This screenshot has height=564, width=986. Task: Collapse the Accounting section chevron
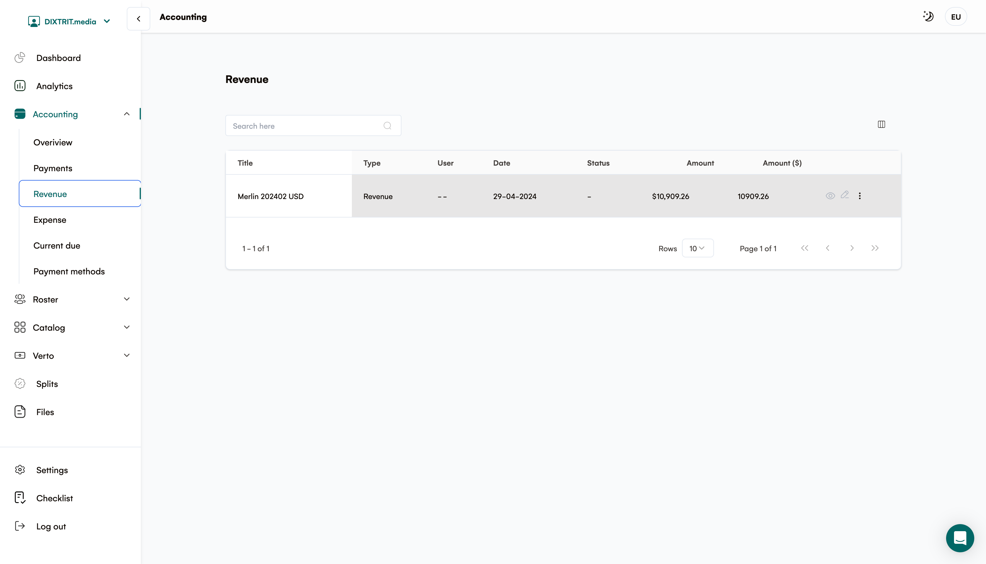click(127, 114)
